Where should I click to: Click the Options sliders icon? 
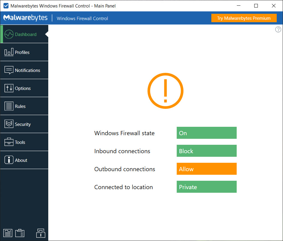coord(9,88)
